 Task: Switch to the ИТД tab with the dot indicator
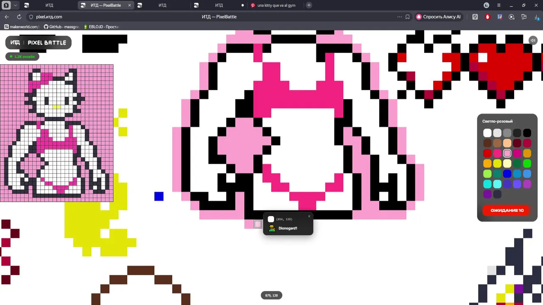[x=219, y=5]
